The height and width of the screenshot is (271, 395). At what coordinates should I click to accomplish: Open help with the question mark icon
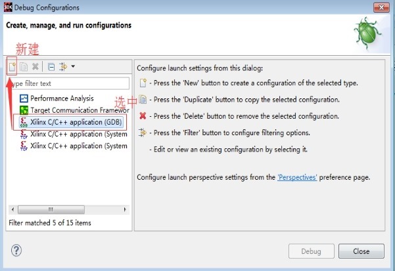click(x=16, y=250)
